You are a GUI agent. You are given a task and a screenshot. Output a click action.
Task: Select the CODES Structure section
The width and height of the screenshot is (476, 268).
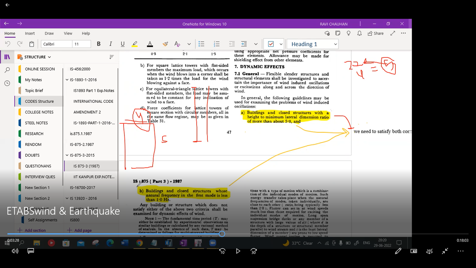[x=39, y=101]
